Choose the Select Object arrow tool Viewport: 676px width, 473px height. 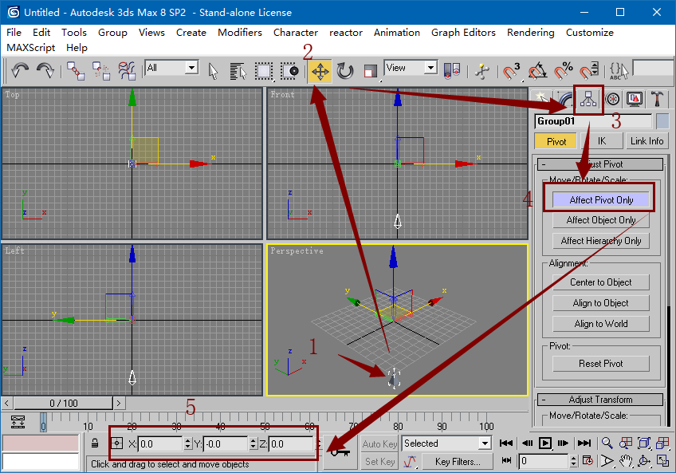click(213, 71)
